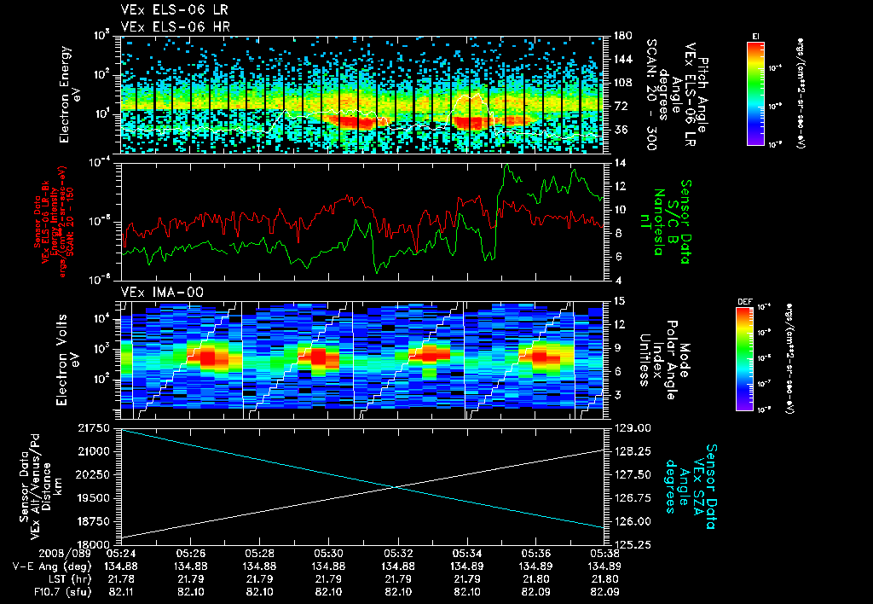Click the green 'S/C B' label
The image size is (873, 604).
(x=672, y=222)
